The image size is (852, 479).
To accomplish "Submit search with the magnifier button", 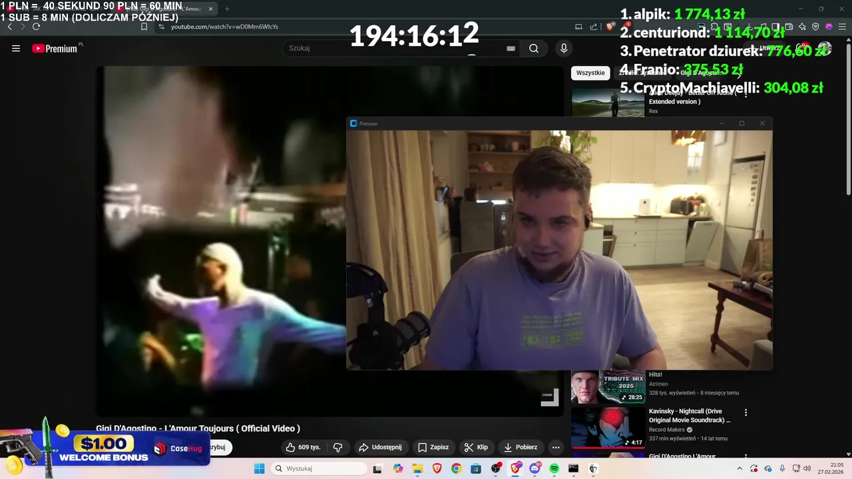I will tap(534, 48).
